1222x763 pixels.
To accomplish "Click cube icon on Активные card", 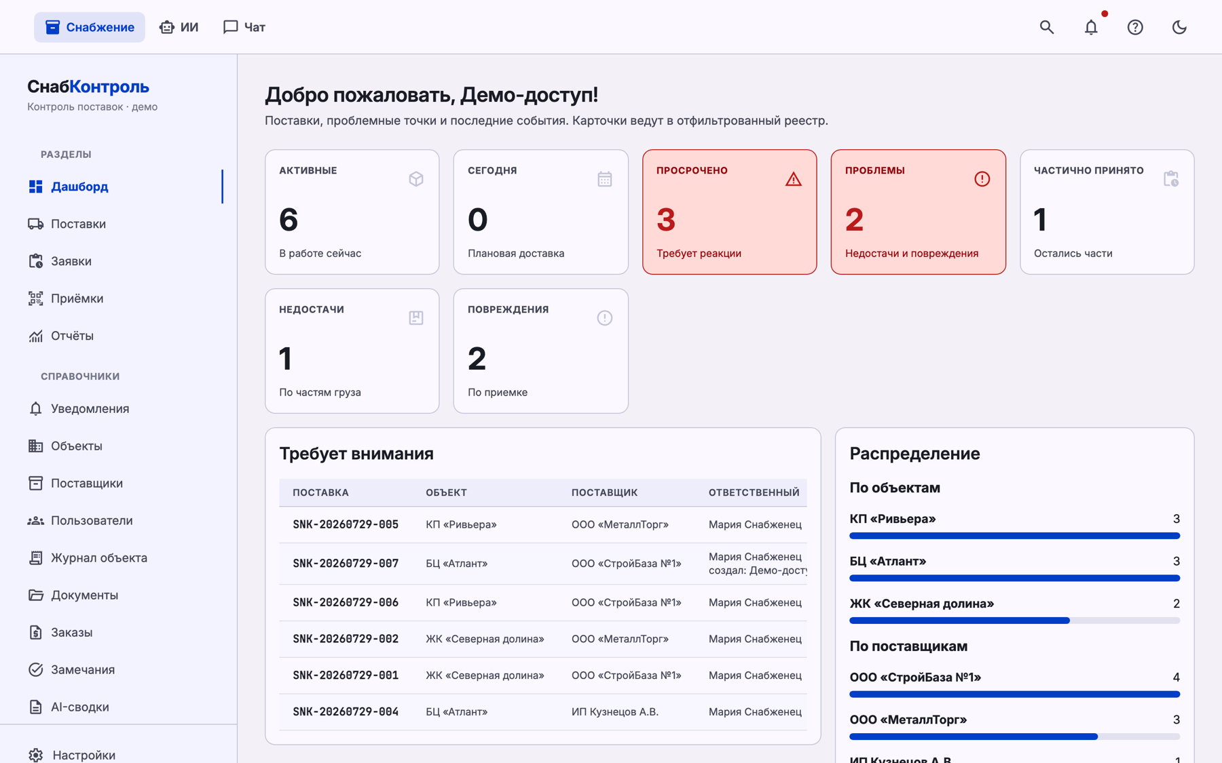I will pos(416,179).
